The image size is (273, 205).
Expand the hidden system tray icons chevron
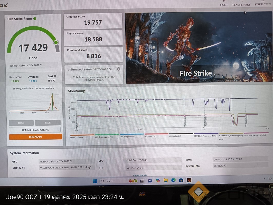[263, 179]
